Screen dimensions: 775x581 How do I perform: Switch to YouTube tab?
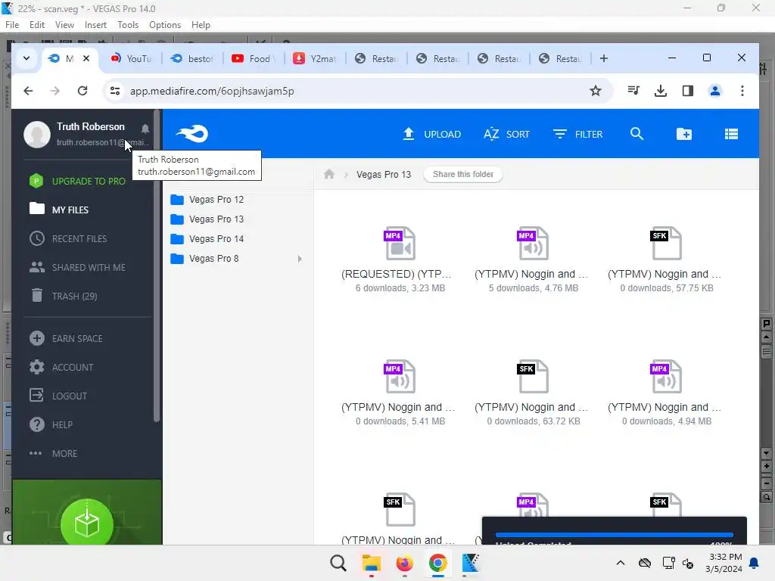tap(130, 58)
